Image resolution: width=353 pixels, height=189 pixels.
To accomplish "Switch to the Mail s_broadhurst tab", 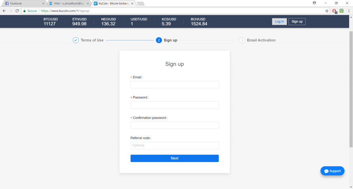I will point(69,3).
